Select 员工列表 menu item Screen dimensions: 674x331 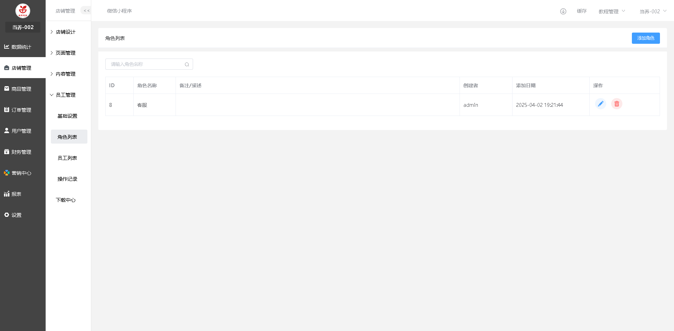click(67, 158)
